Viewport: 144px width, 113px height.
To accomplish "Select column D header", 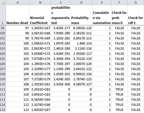I will point(81,2).
